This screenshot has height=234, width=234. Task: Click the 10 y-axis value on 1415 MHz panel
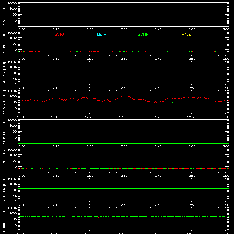(x=15, y=108)
